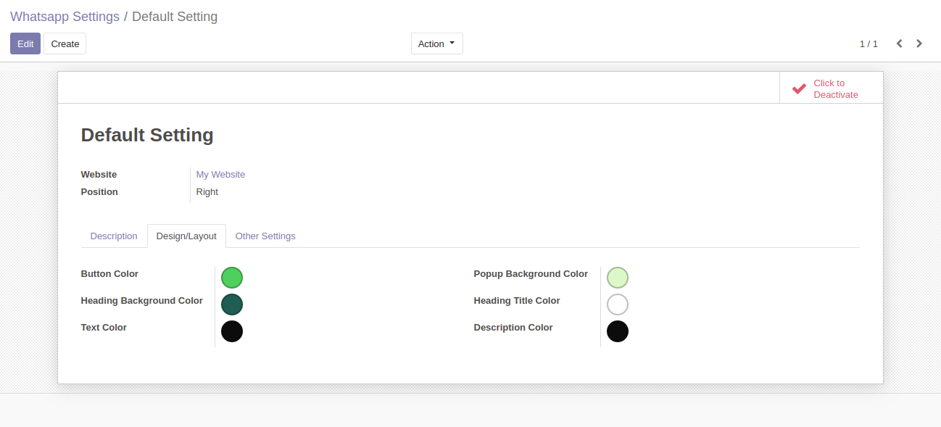Pick the green Button Color swatch
This screenshot has height=427, width=941.
tap(232, 278)
